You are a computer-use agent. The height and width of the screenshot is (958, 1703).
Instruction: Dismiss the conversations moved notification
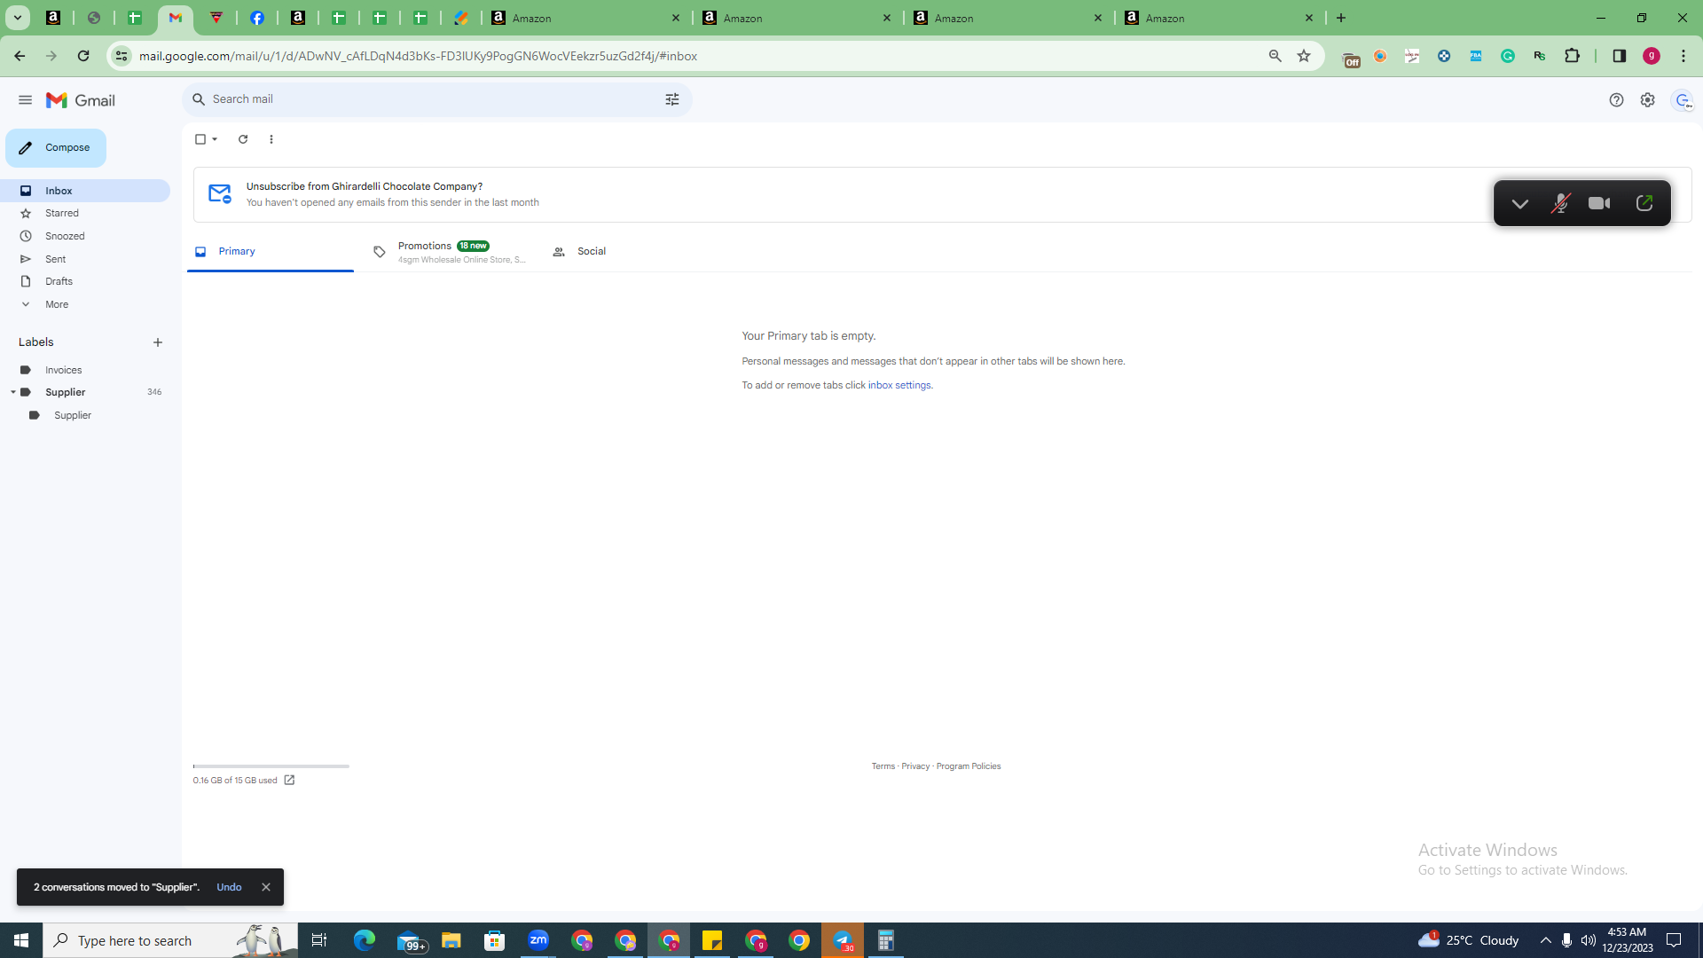266,887
